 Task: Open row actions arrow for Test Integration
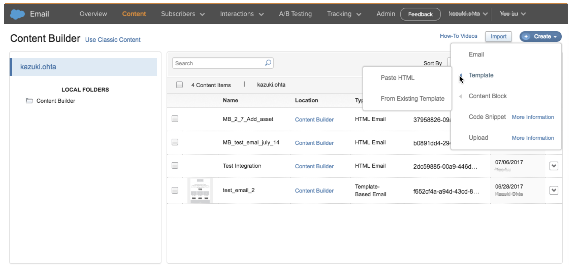click(553, 166)
